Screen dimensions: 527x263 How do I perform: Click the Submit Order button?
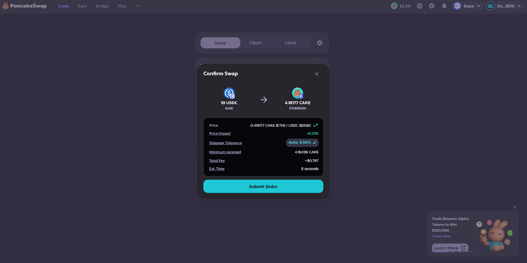[263, 186]
